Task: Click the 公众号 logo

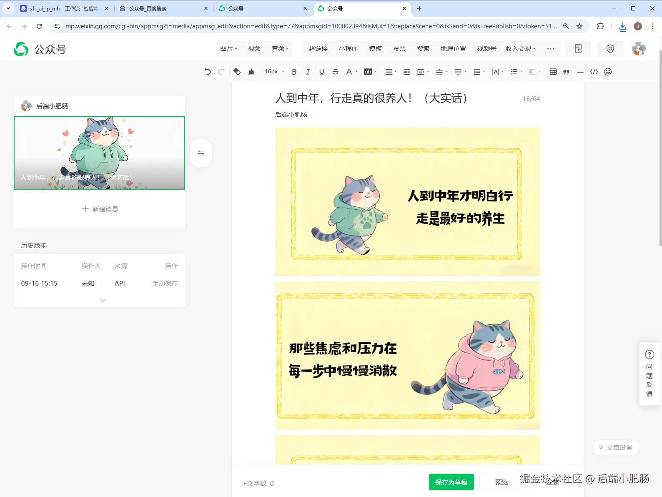Action: [x=40, y=49]
